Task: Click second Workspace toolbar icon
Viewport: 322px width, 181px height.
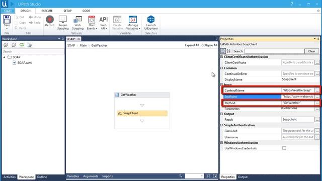Action: pyautogui.click(x=14, y=45)
